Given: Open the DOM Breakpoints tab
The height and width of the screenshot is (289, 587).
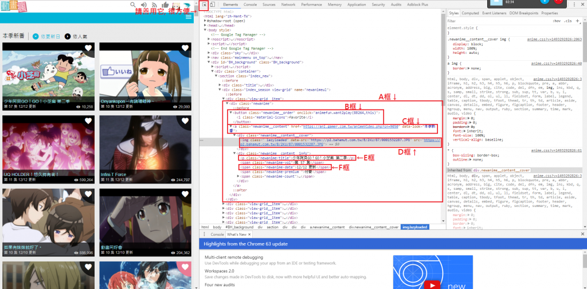Looking at the screenshot, I should point(524,13).
